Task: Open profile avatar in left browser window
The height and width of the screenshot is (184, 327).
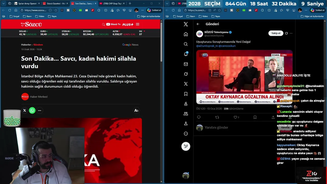Action: pos(136,10)
